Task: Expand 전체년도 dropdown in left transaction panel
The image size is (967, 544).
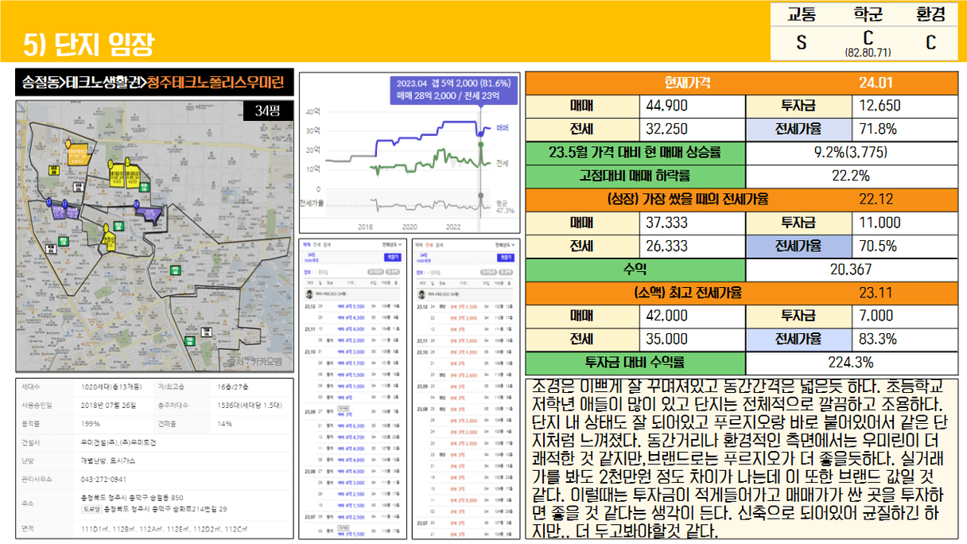Action: (391, 245)
